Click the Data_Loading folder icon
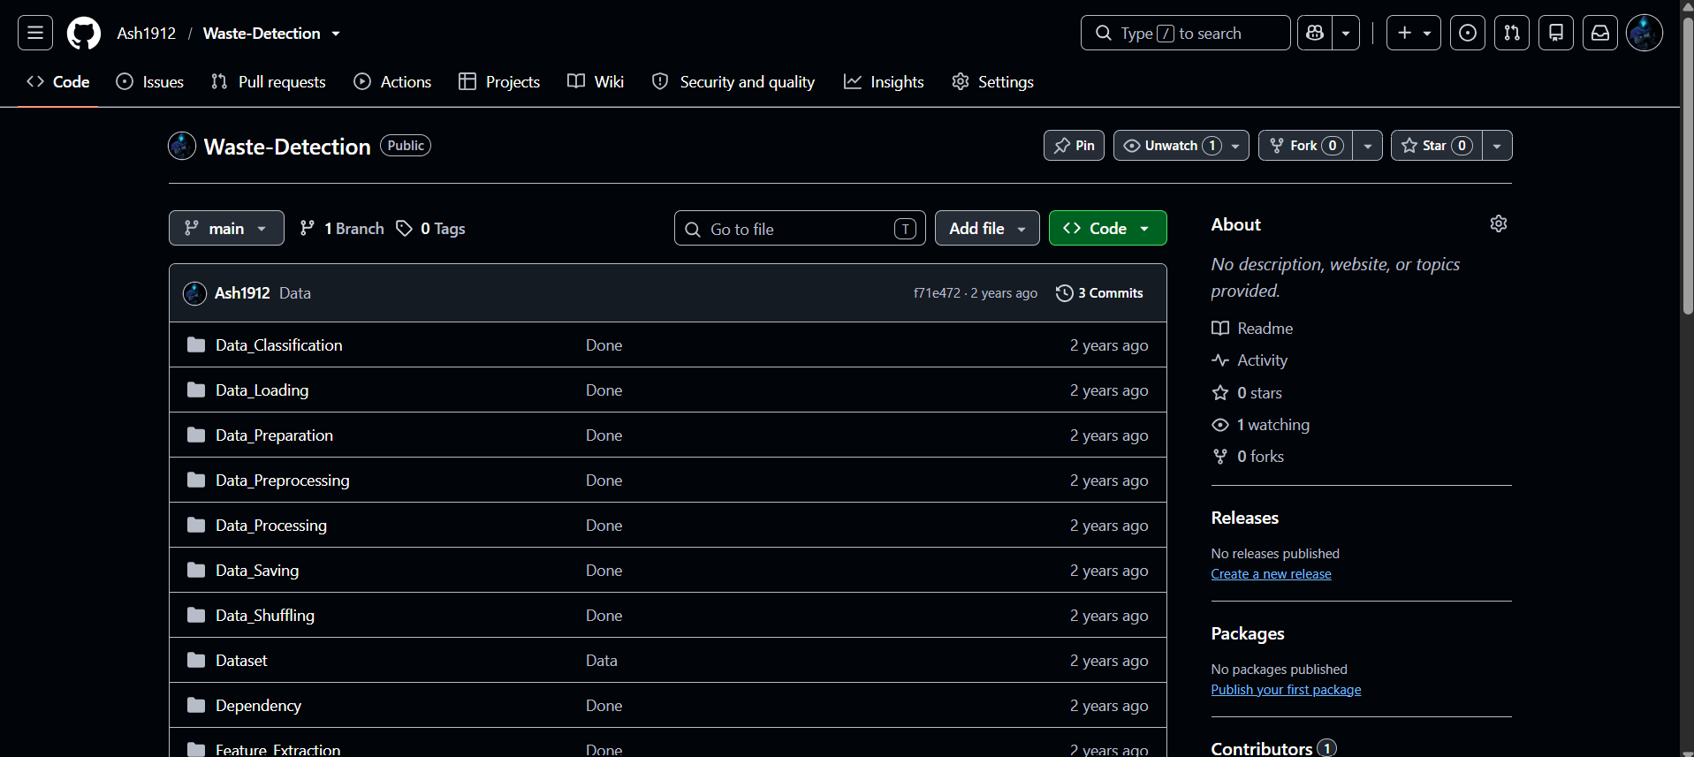Image resolution: width=1694 pixels, height=757 pixels. [x=196, y=390]
